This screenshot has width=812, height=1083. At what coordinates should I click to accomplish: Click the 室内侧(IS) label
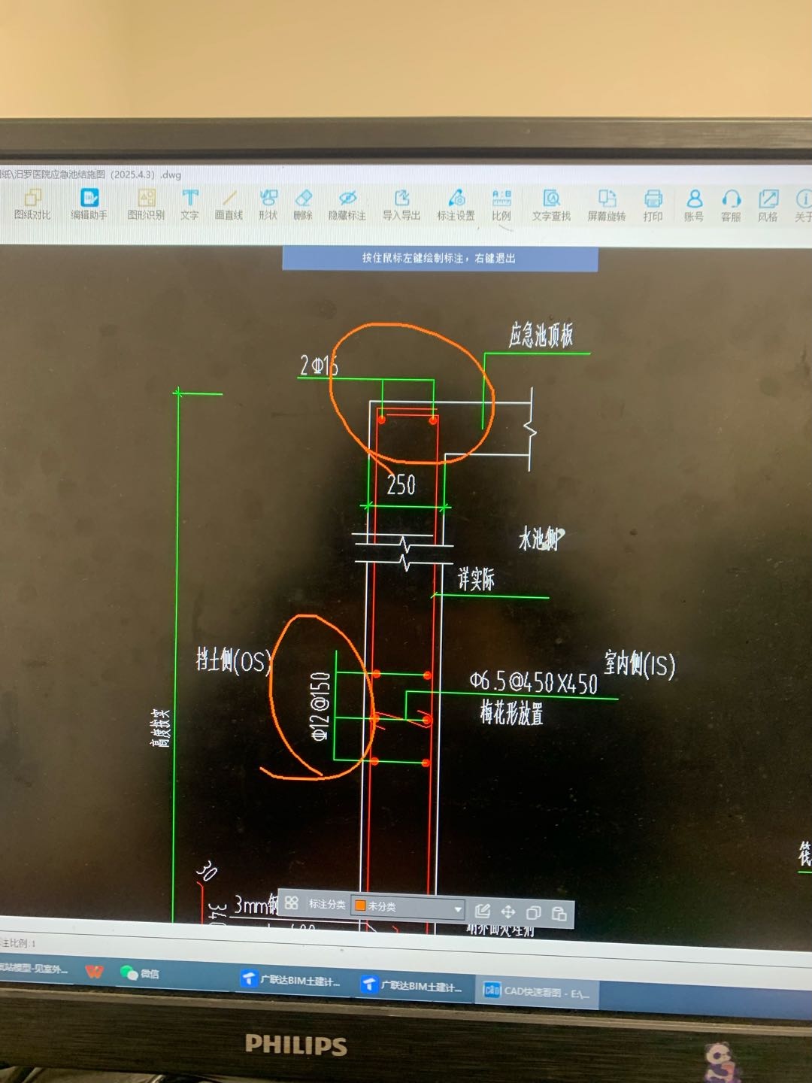coord(640,664)
